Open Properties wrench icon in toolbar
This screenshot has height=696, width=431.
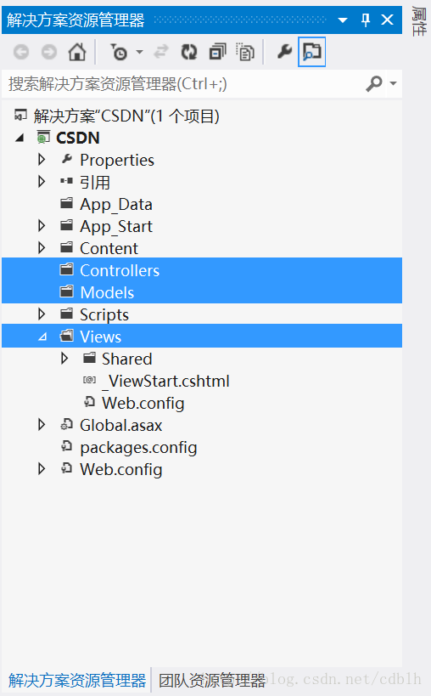coord(284,52)
